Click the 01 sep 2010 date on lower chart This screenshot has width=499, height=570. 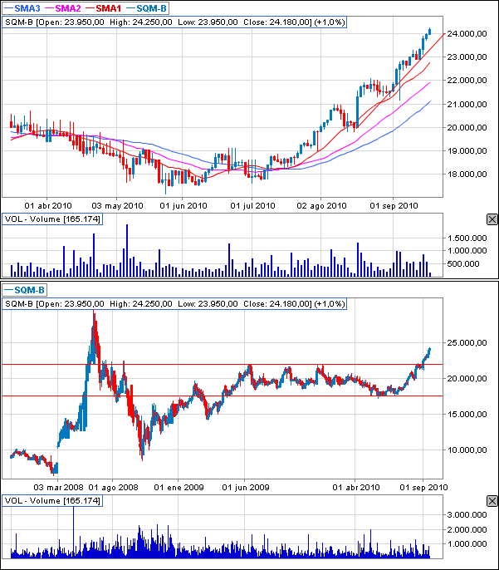[x=423, y=488]
